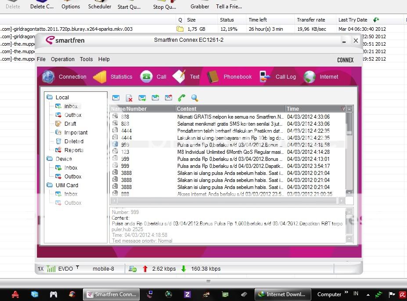
Task: Click the magnifier search messages icon
Action: [194, 98]
